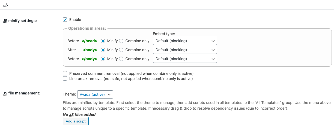Check the Line break removal option
The width and height of the screenshot is (334, 132).
pos(65,79)
